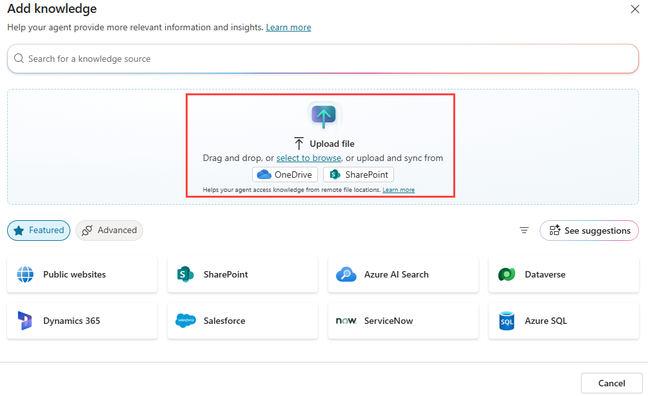The width and height of the screenshot is (648, 396).
Task: Select the Salesforce card
Action: 242,321
